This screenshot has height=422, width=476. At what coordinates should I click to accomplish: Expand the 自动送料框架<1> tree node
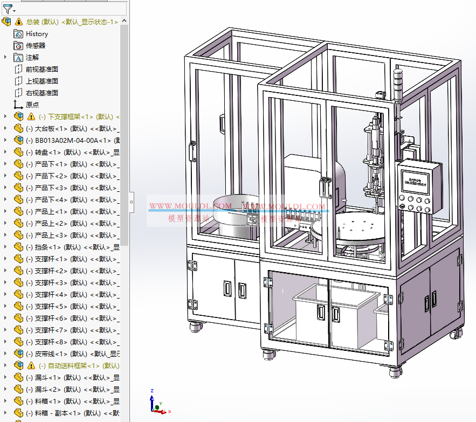(4, 365)
